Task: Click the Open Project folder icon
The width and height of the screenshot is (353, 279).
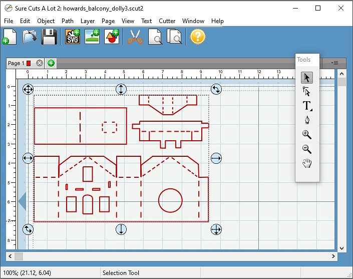Action: tap(30, 37)
